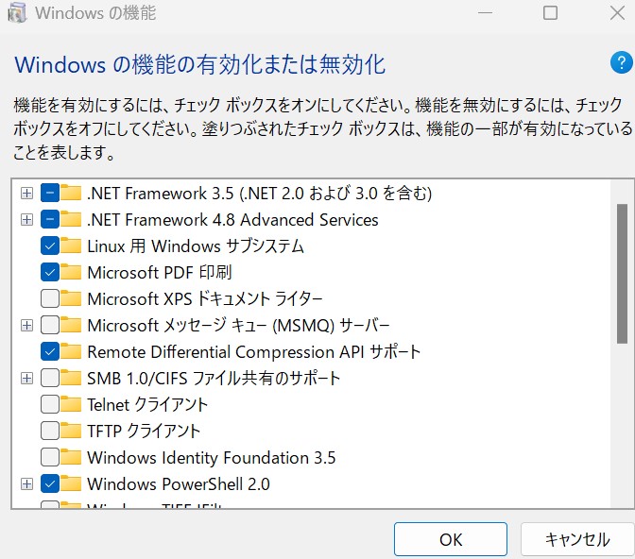635x559 pixels.
Task: Uncheck the Linux 用 Windows サブシステム checkbox
Action: (49, 246)
